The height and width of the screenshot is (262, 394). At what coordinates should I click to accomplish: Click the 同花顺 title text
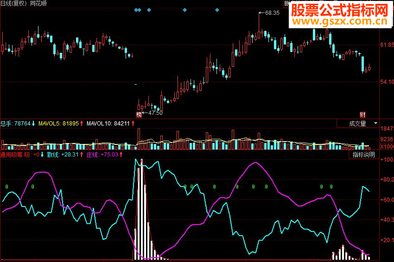click(x=38, y=3)
